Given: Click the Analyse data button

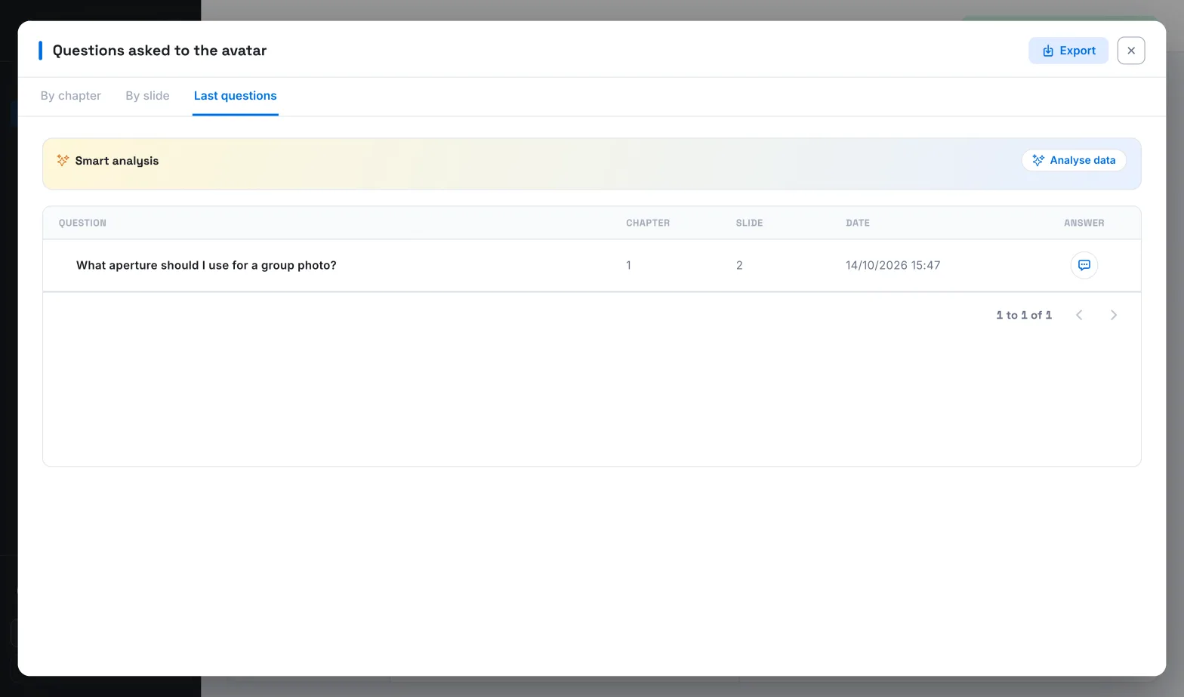Looking at the screenshot, I should click(x=1074, y=160).
